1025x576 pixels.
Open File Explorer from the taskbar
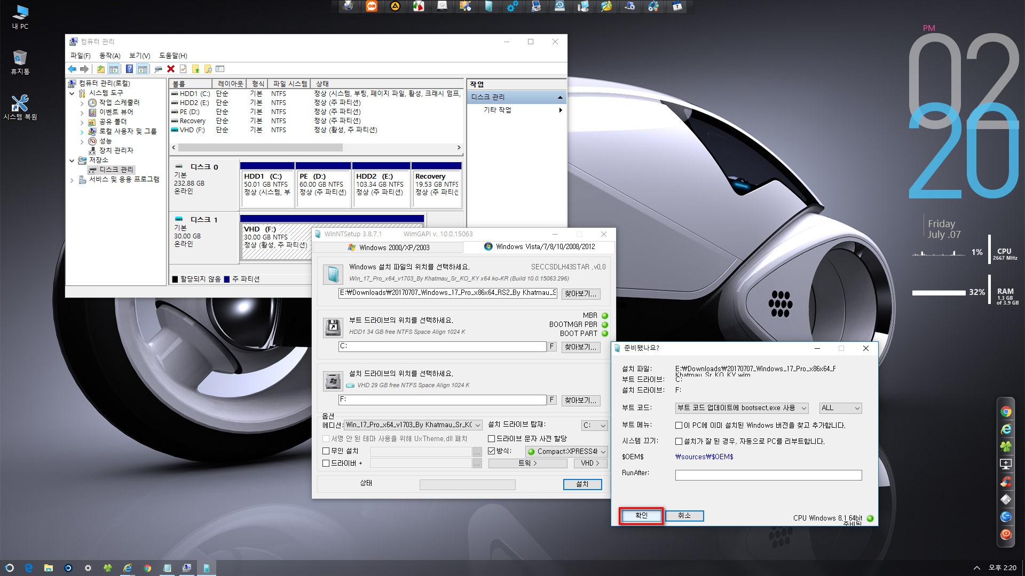(48, 568)
